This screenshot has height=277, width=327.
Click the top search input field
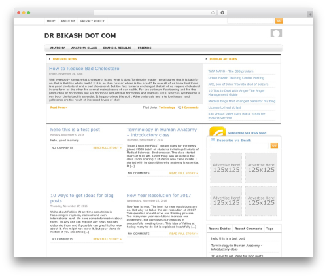250,21
